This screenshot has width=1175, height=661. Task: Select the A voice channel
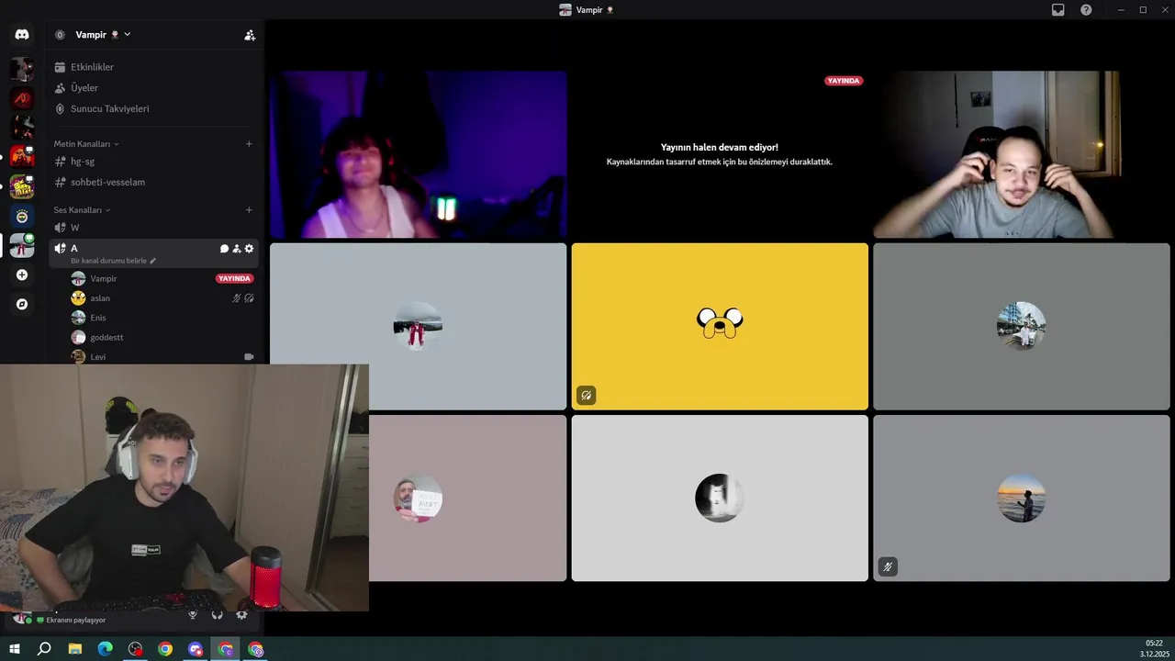click(x=155, y=253)
